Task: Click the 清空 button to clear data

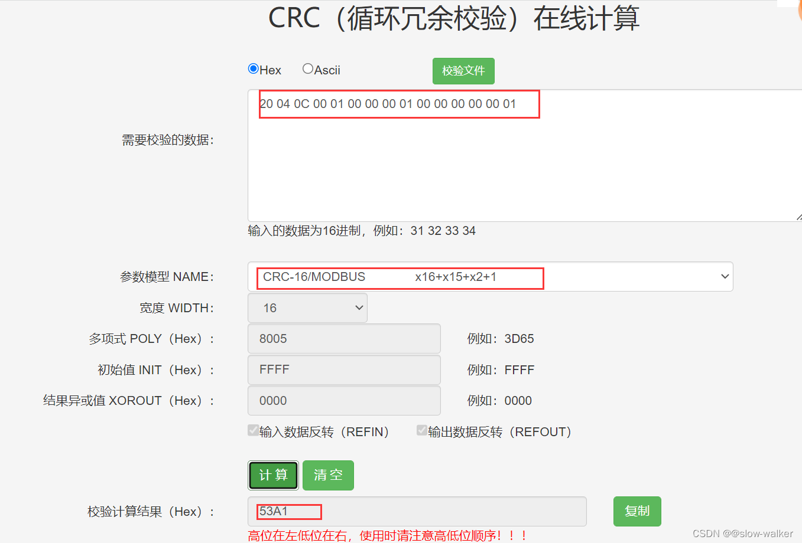Action: pos(328,475)
